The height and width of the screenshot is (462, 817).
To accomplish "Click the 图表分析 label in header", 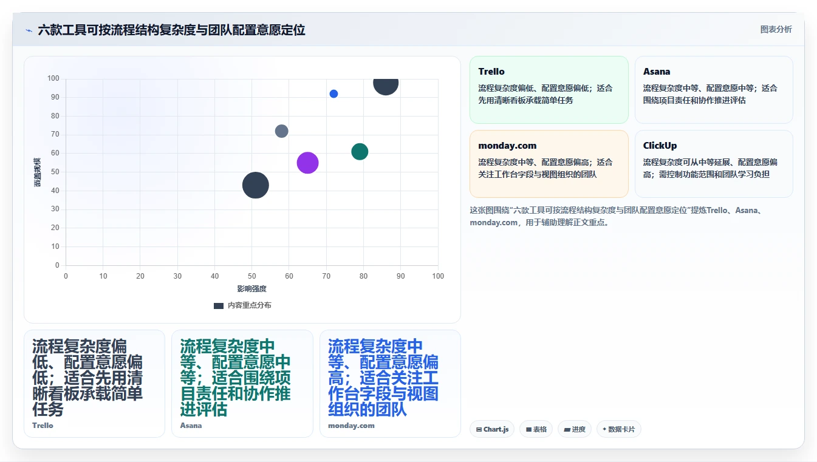I will click(776, 29).
